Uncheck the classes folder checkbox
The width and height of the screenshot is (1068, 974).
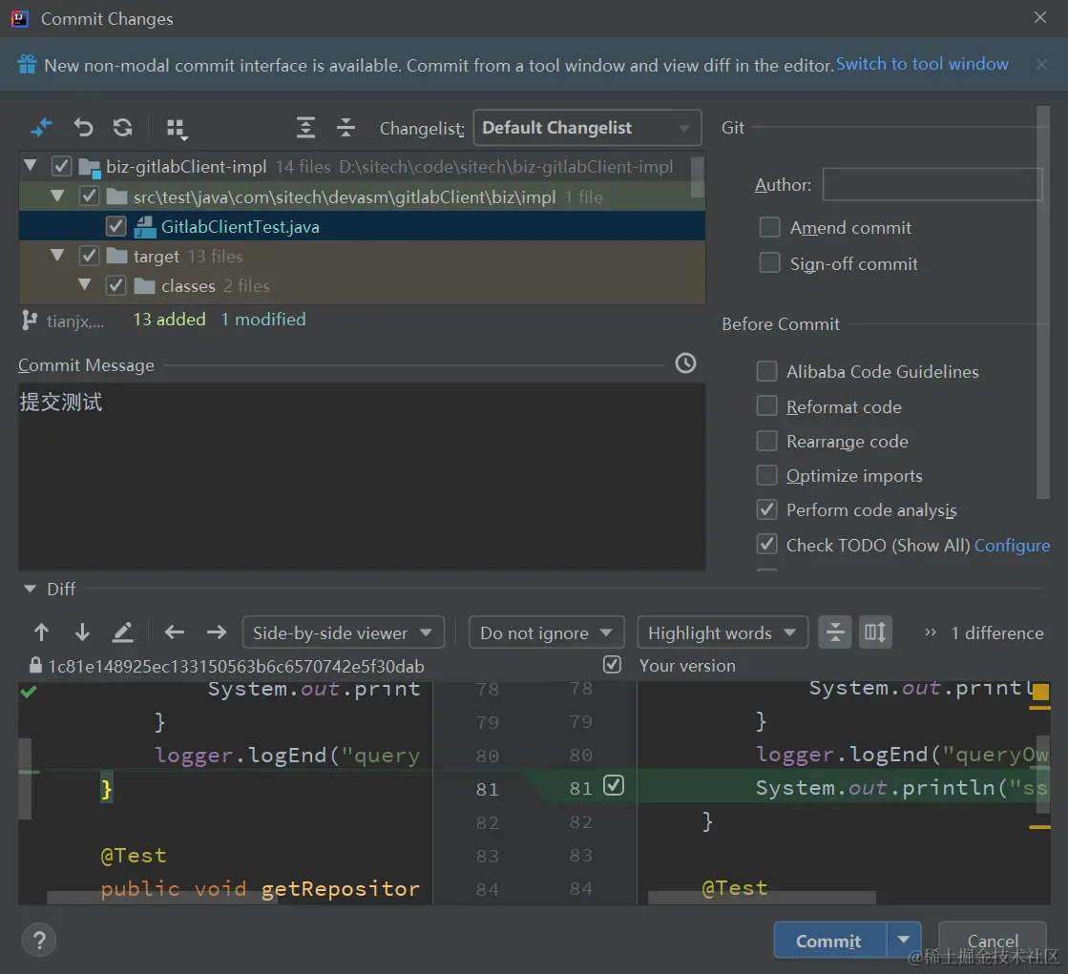click(115, 285)
